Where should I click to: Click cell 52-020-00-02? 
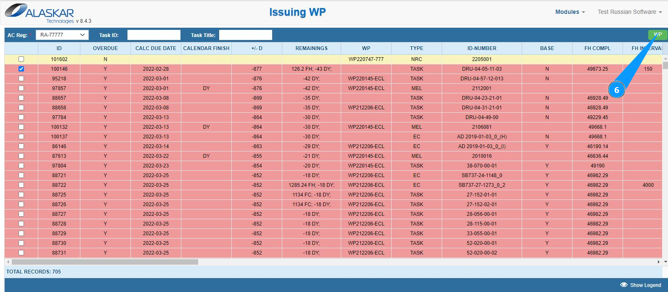(x=482, y=253)
